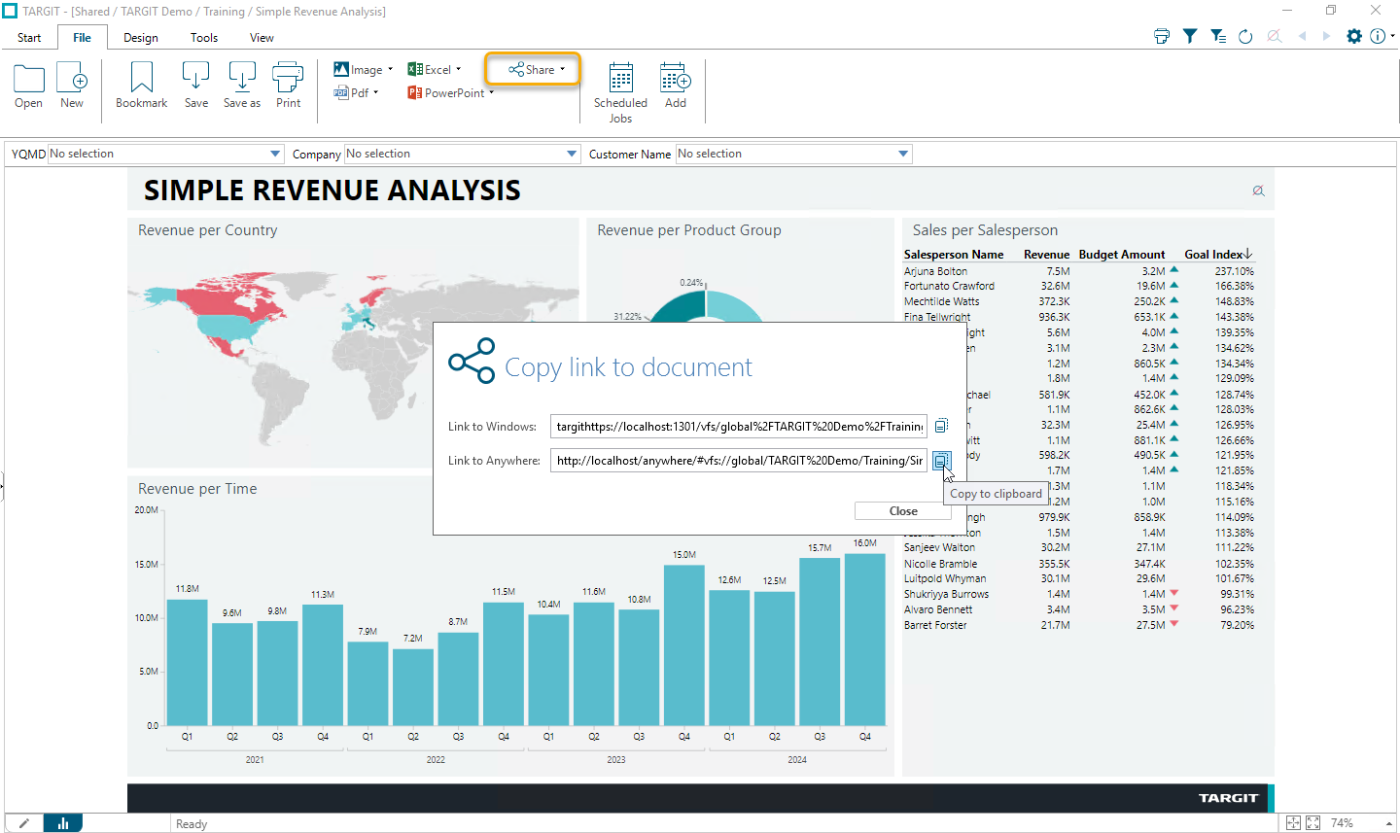Click the forward navigation arrow
1400x833 pixels.
point(1326,36)
